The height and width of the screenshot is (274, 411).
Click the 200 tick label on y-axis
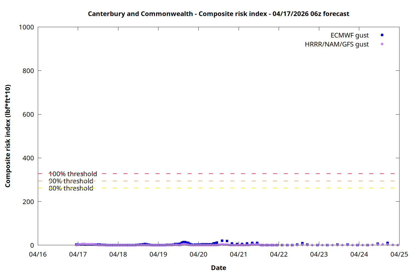pyautogui.click(x=28, y=202)
